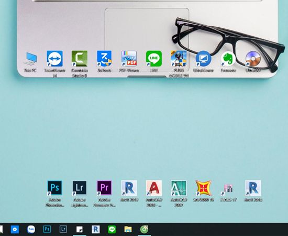Screen dimensions: 288x236
Task: Open Lightroom from the taskbar
Action: coord(63,229)
